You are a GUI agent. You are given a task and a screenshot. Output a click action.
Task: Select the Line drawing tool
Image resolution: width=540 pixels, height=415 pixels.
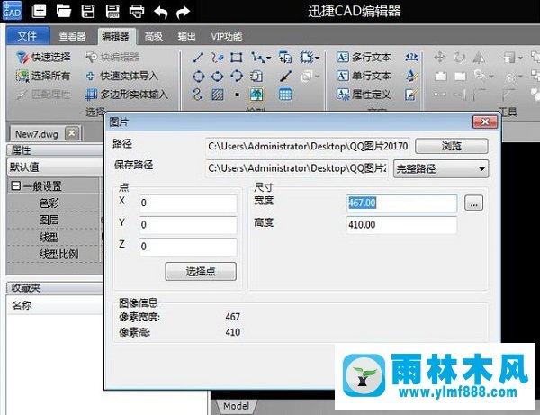[x=198, y=58]
